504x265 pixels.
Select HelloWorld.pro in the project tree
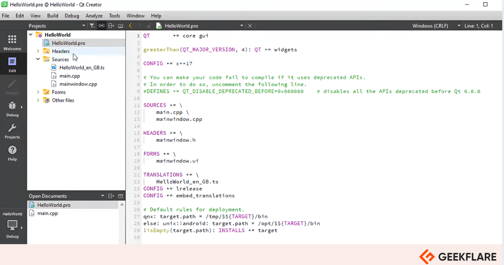(x=68, y=43)
